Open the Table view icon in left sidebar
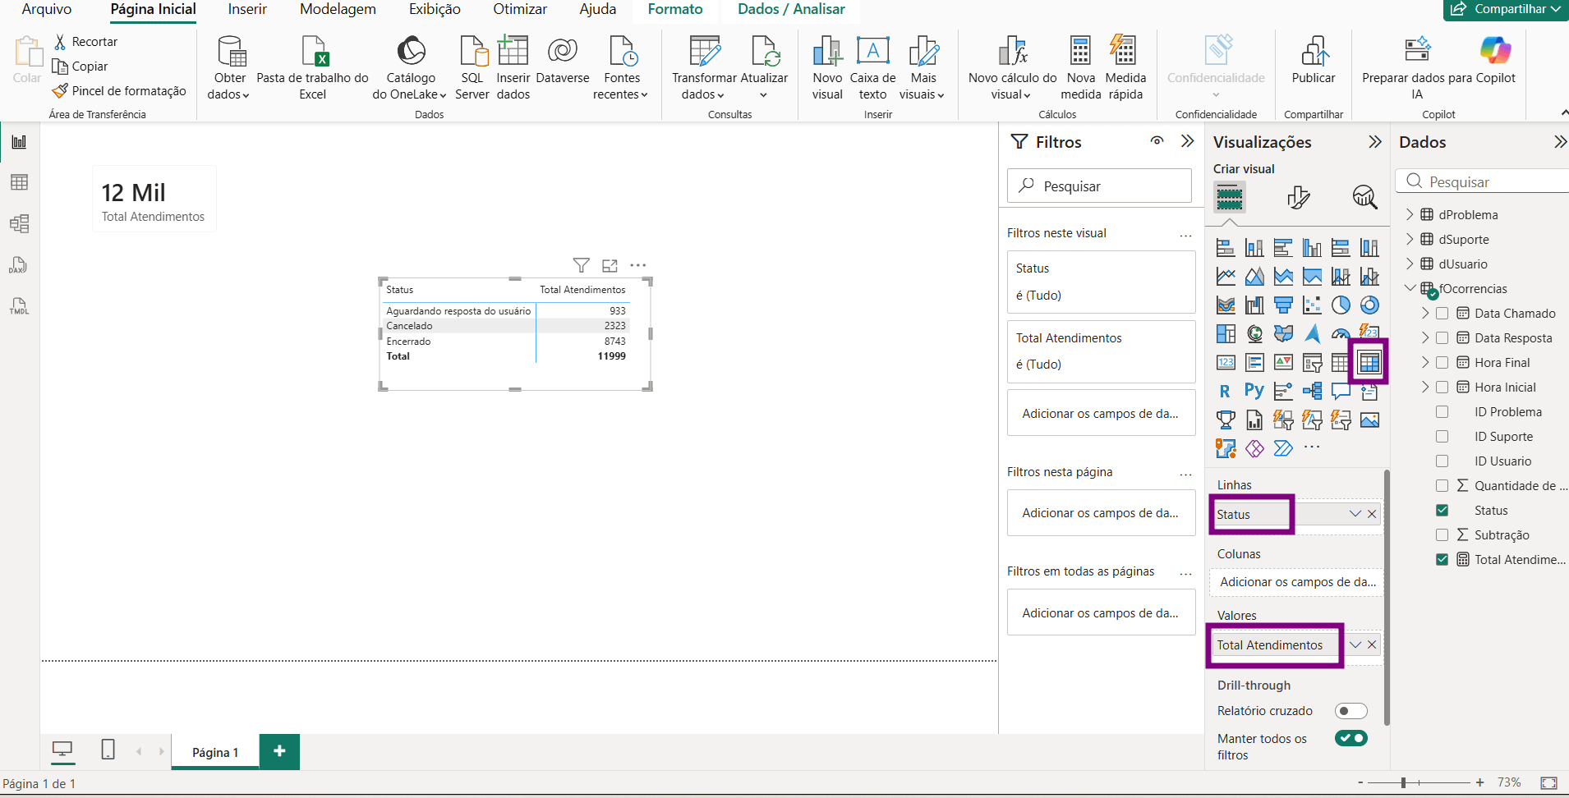The image size is (1569, 798). pos(19,182)
